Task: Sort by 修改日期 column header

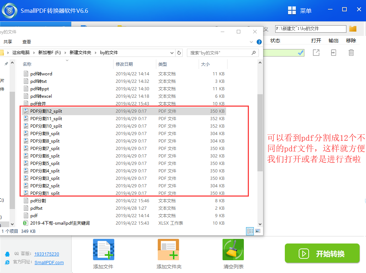Action: click(124, 64)
